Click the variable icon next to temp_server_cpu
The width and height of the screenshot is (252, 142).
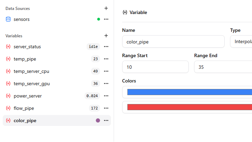click(8, 71)
